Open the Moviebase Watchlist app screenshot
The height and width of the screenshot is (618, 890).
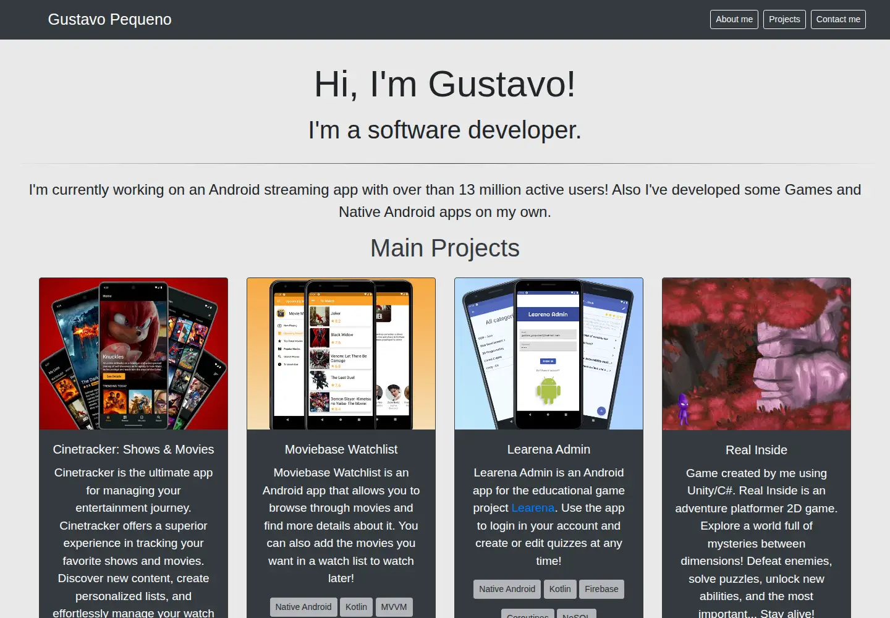click(341, 353)
